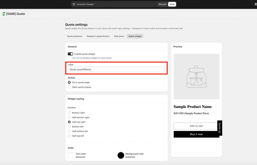Open Request a quote button tab
The width and height of the screenshot is (257, 165).
98,36
